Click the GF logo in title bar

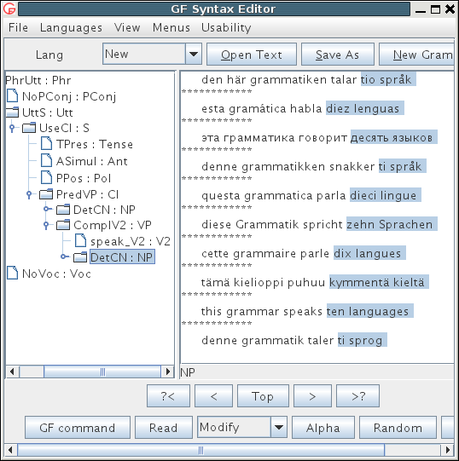(9, 9)
